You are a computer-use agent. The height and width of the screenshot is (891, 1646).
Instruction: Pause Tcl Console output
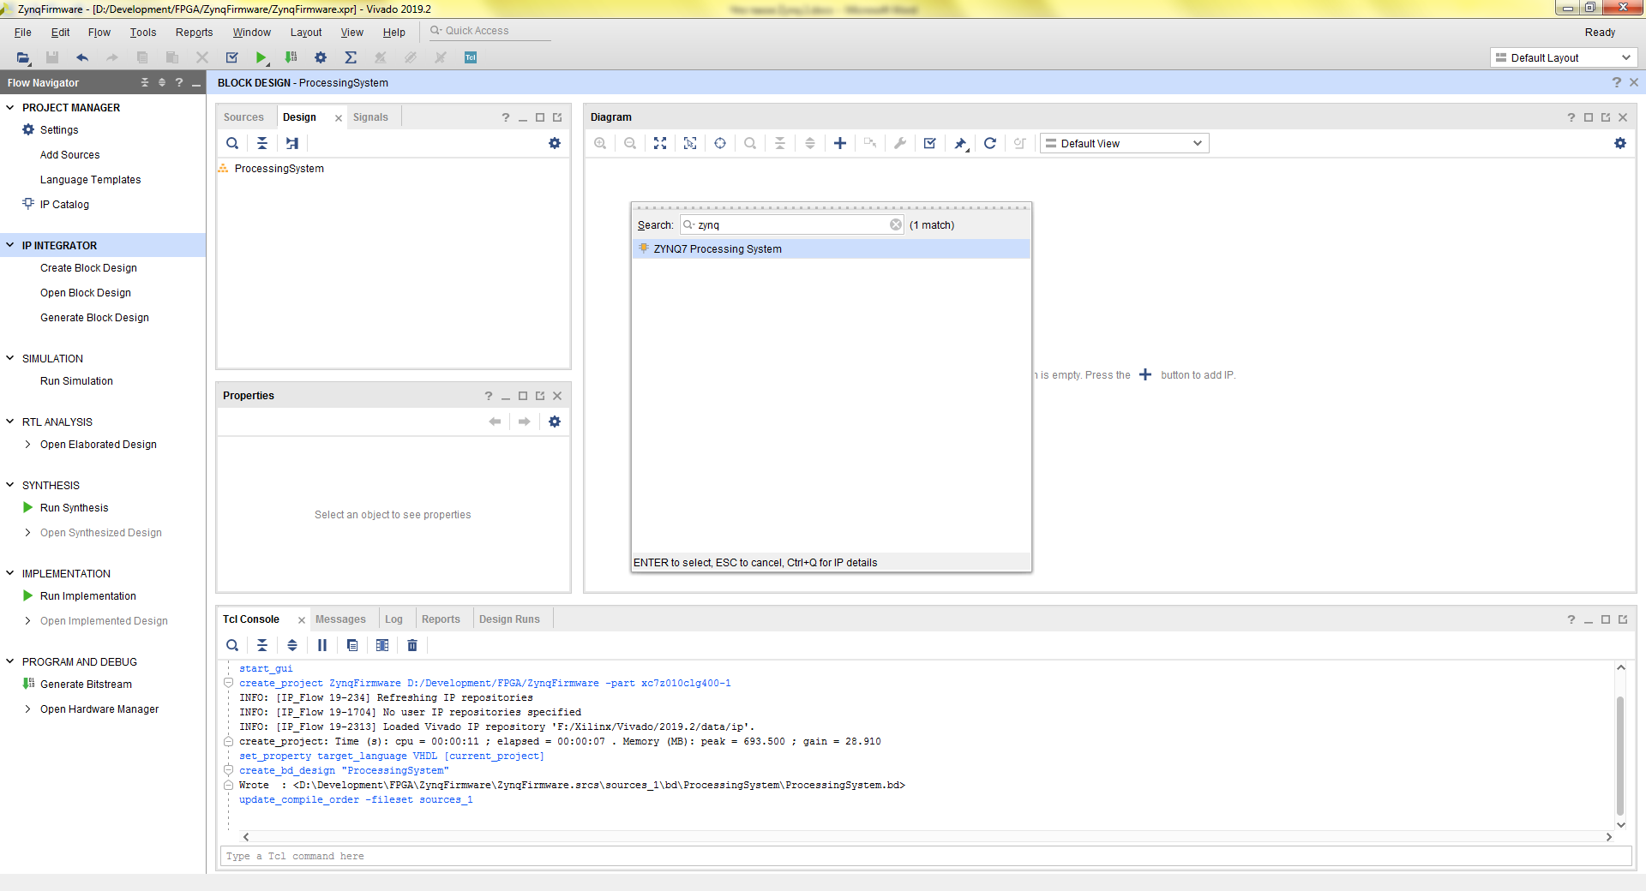(322, 645)
